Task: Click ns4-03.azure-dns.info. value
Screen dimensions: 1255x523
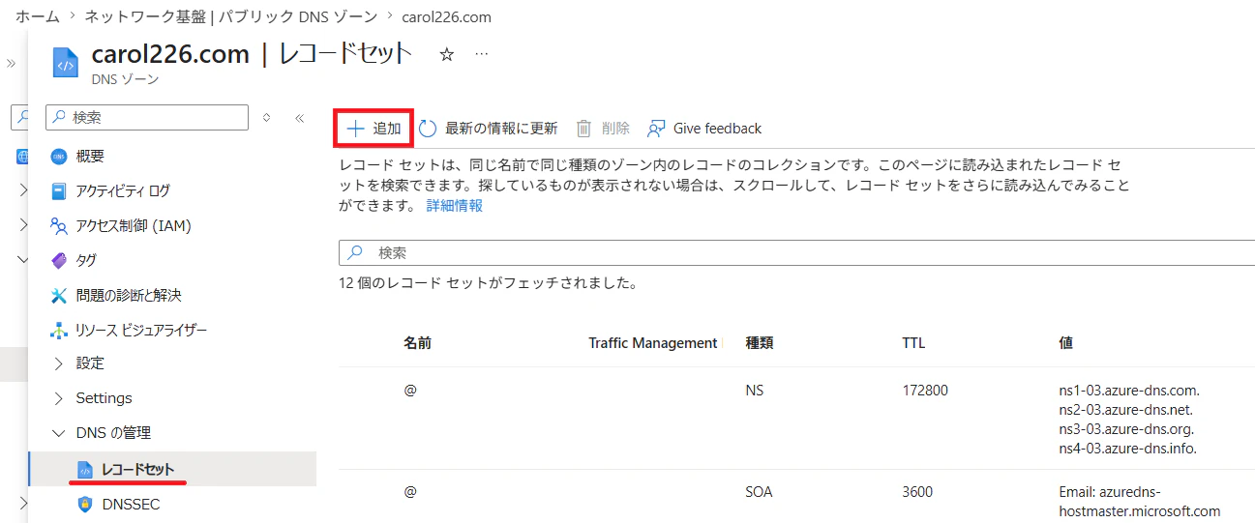Action: pos(1128,449)
